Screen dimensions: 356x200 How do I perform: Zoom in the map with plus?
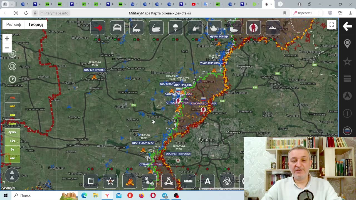tap(7, 39)
